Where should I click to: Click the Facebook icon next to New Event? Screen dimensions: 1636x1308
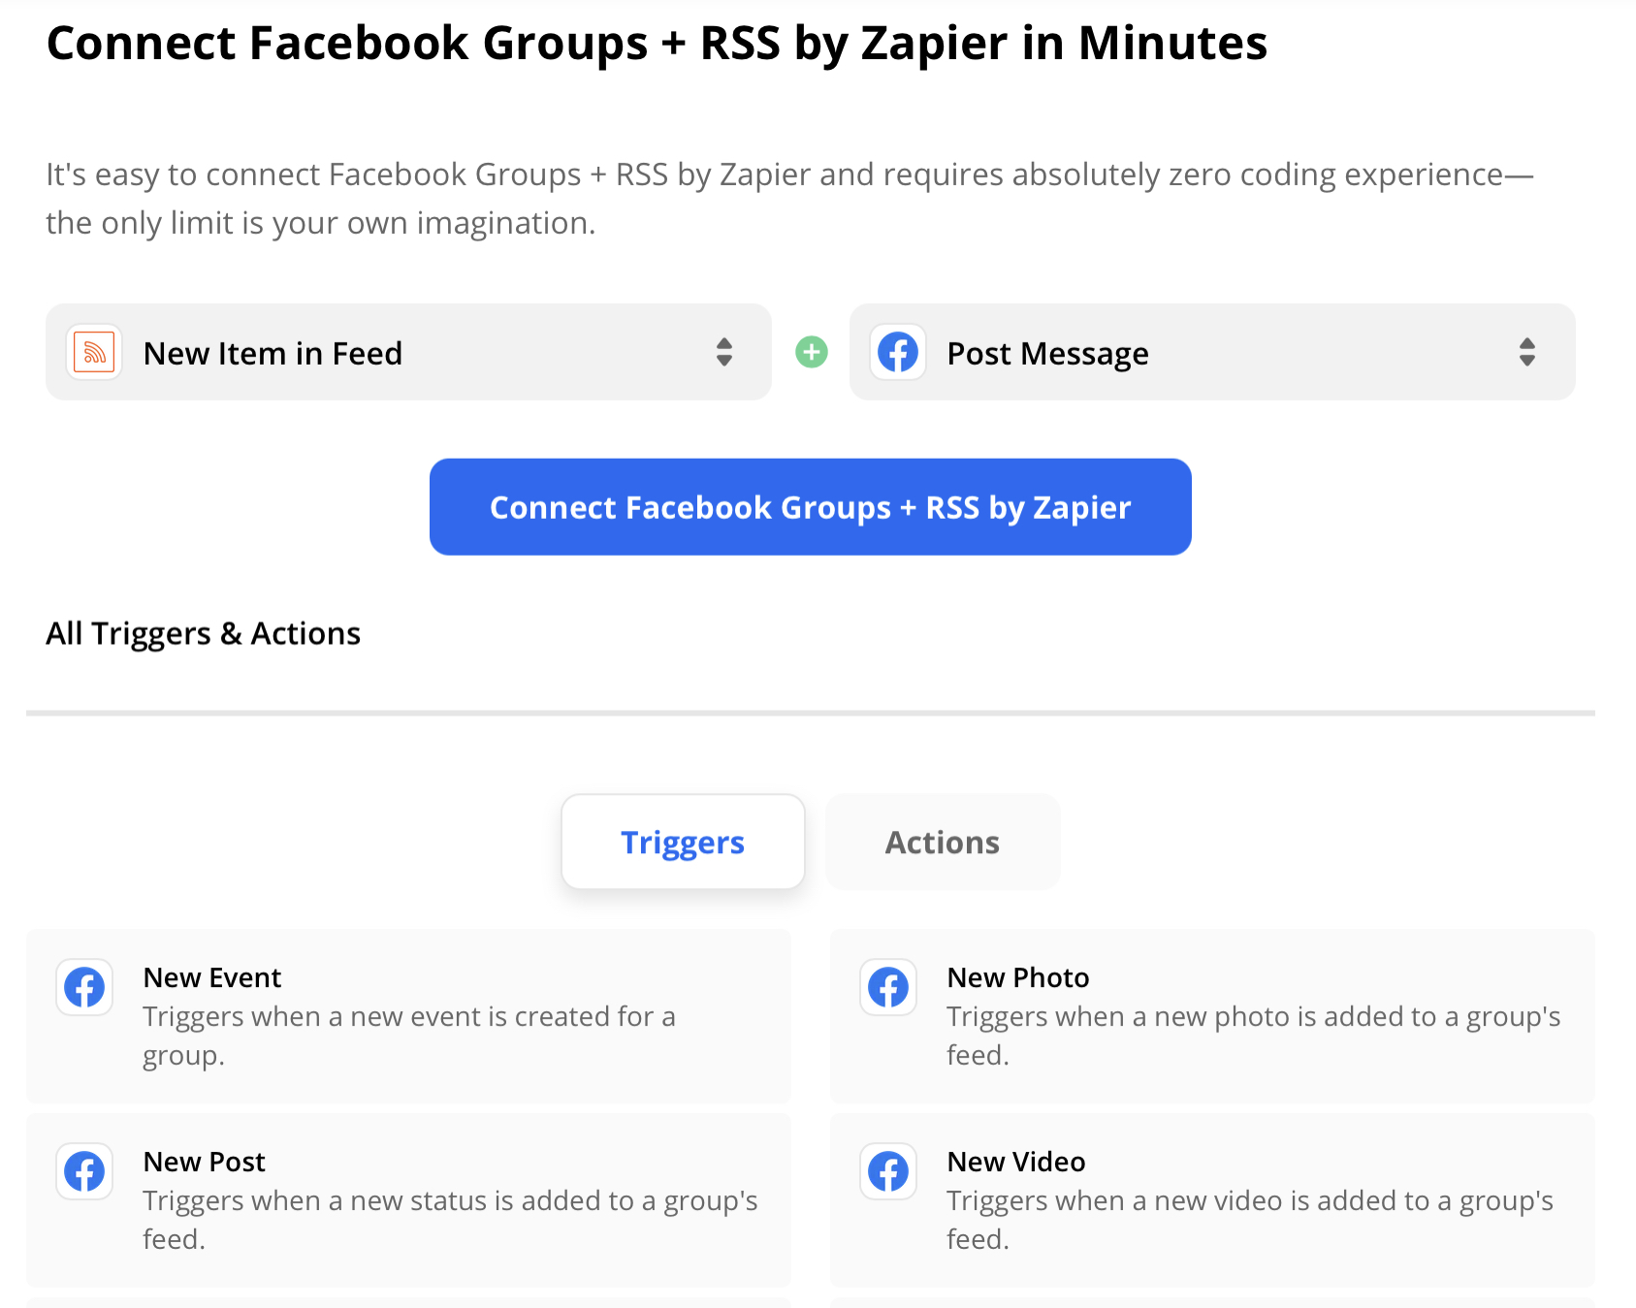click(x=84, y=987)
